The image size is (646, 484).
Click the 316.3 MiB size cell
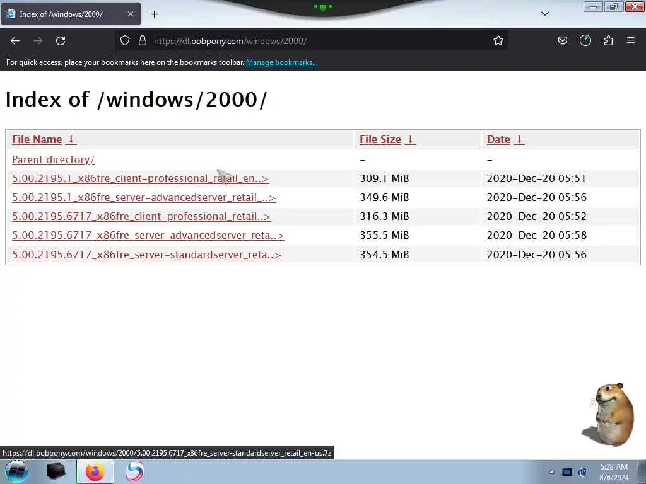(x=384, y=217)
